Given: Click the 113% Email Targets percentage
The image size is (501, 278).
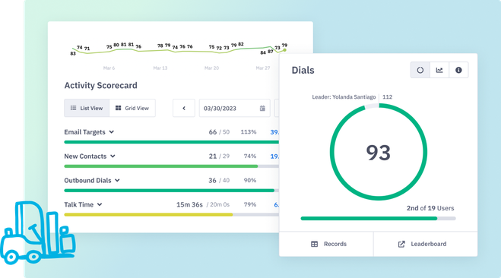Looking at the screenshot, I should coord(249,132).
